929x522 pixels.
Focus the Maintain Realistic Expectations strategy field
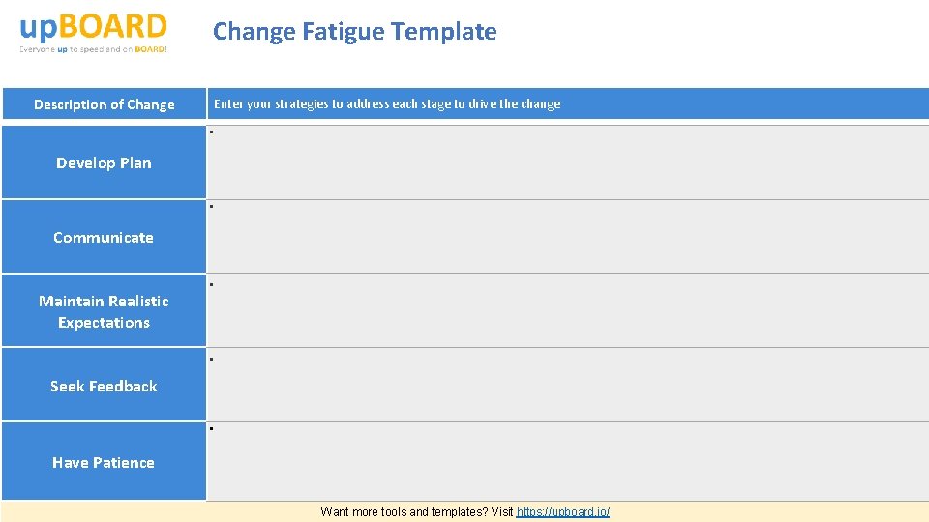pyautogui.click(x=568, y=311)
